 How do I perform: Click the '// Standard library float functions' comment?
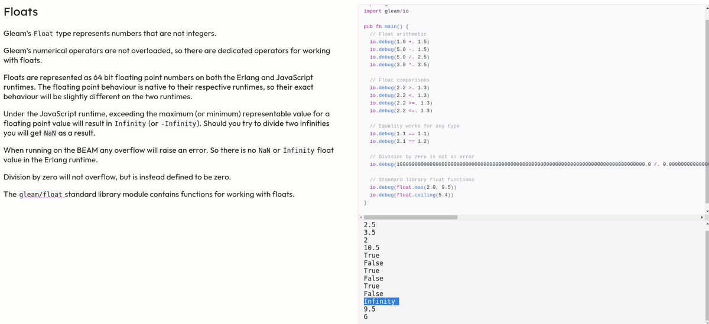[x=422, y=180]
